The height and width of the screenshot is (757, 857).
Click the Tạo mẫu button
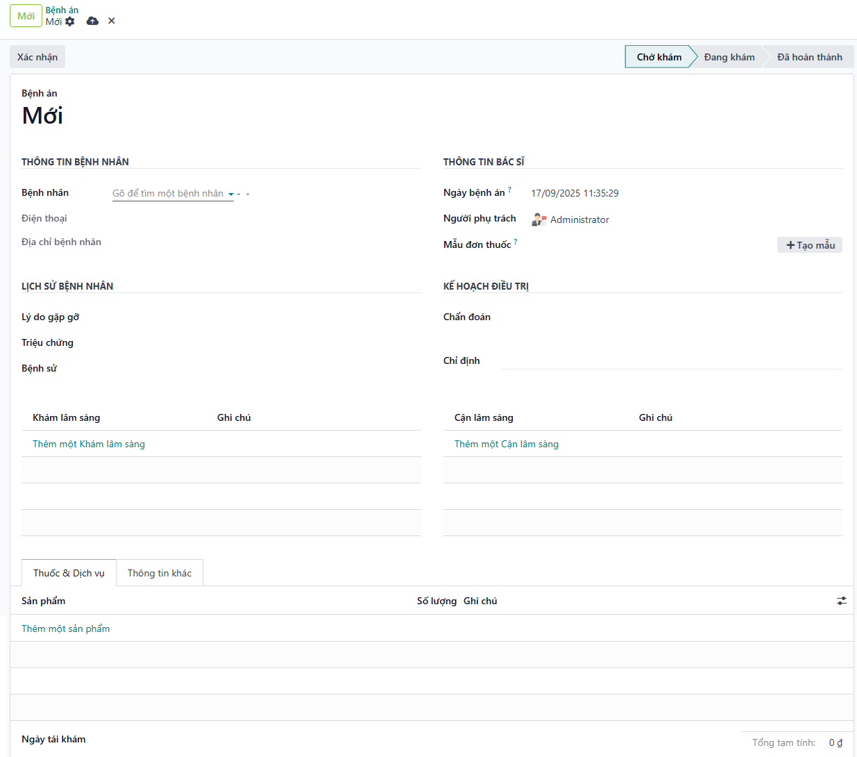pos(809,245)
